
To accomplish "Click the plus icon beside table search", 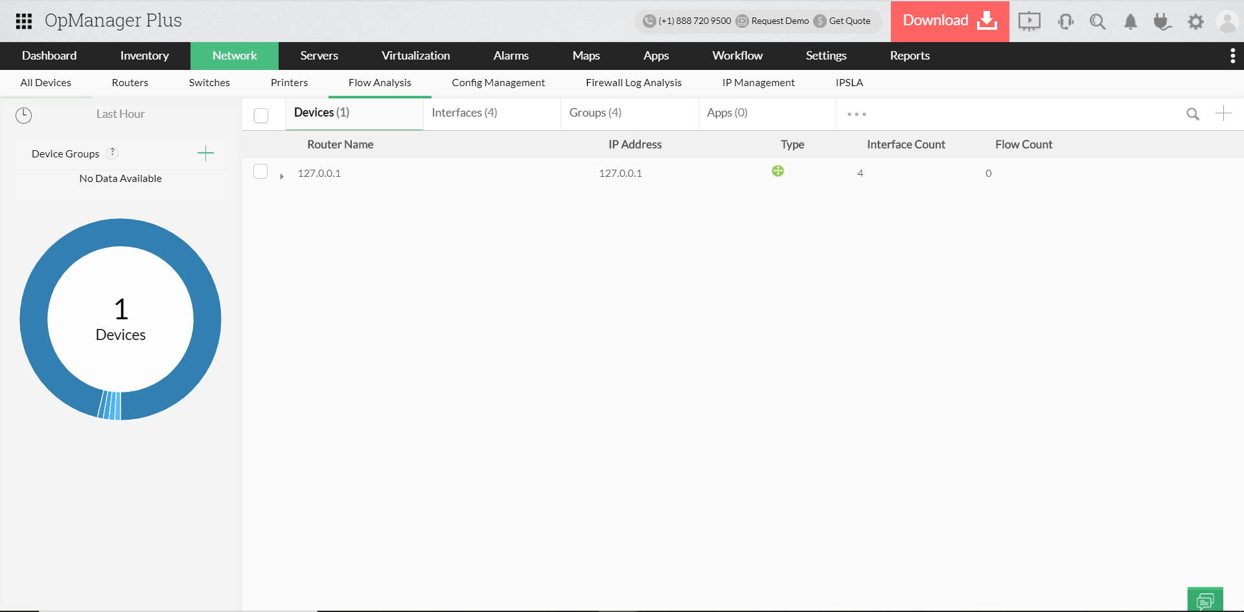I will pos(1223,113).
